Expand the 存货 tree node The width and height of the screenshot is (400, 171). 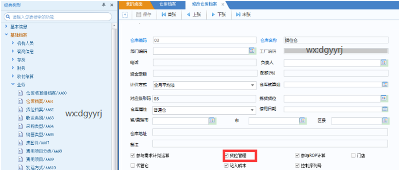coord(12,60)
